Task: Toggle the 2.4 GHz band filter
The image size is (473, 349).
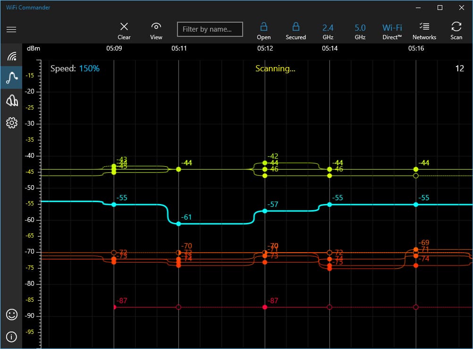Action: click(328, 30)
